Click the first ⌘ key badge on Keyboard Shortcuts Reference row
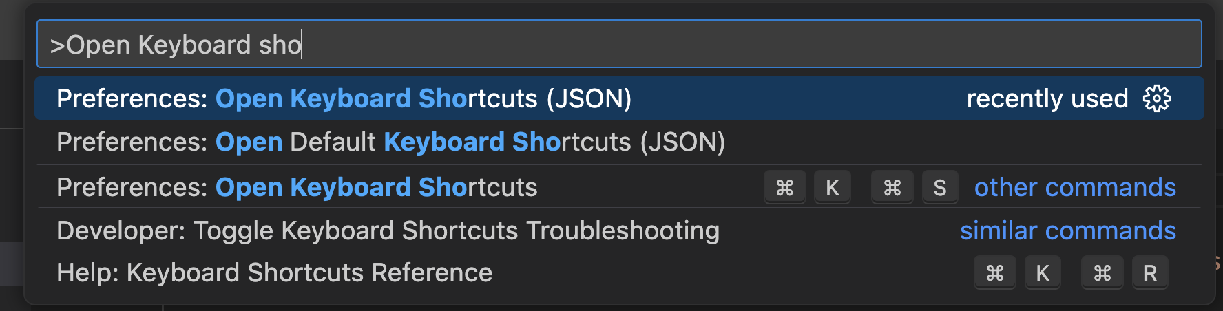The height and width of the screenshot is (311, 1223). click(x=995, y=273)
